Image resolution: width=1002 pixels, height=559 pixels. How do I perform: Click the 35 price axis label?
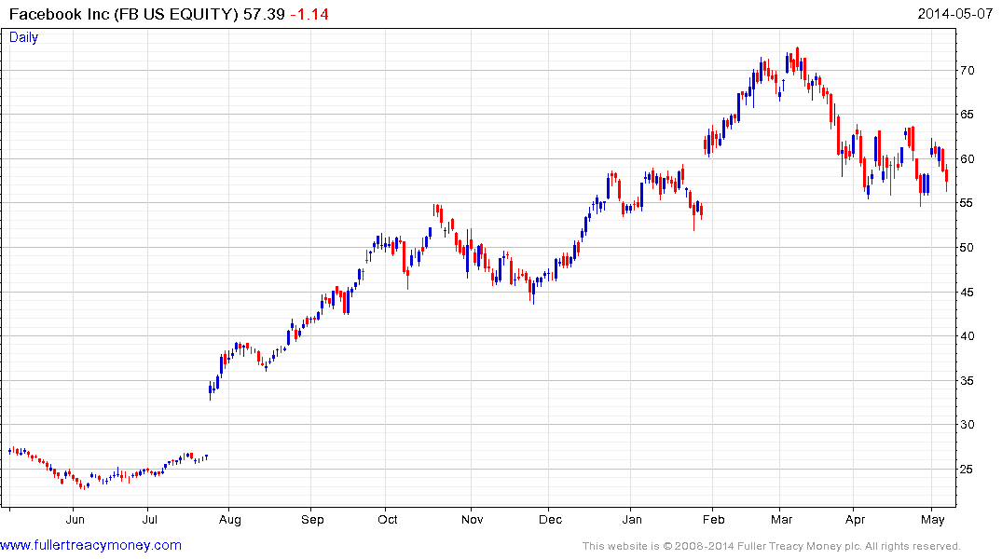click(967, 381)
